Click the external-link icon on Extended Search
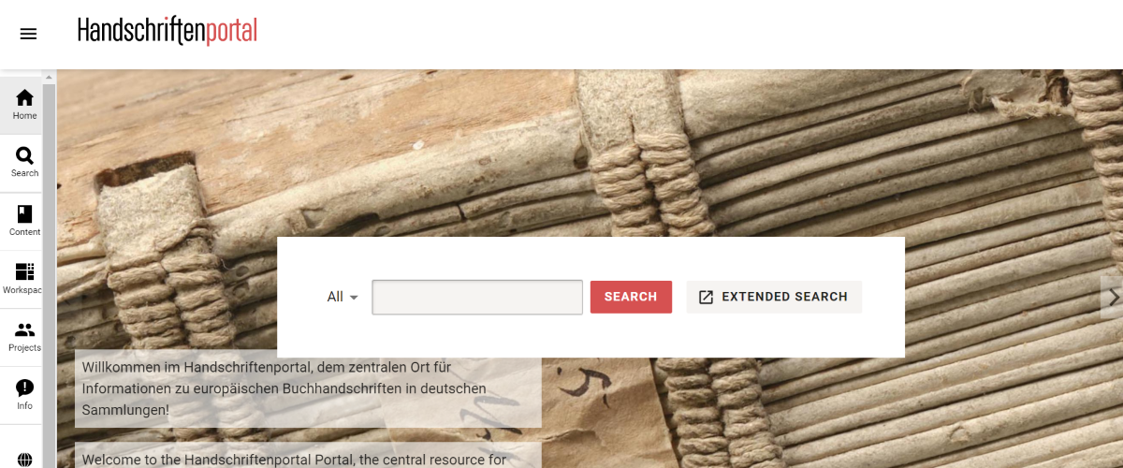1123x468 pixels. click(707, 297)
